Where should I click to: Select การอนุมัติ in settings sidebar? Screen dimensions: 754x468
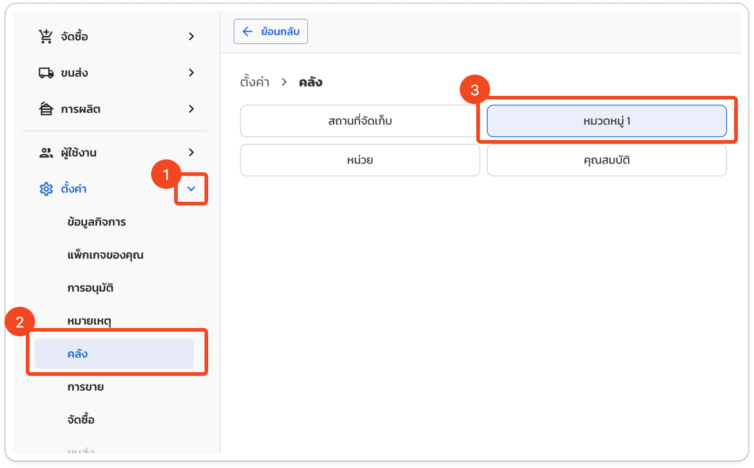pos(90,288)
